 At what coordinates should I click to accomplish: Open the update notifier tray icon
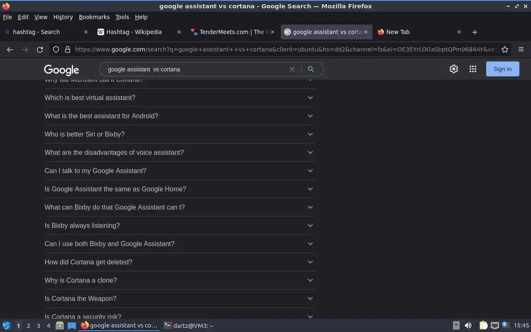505,325
